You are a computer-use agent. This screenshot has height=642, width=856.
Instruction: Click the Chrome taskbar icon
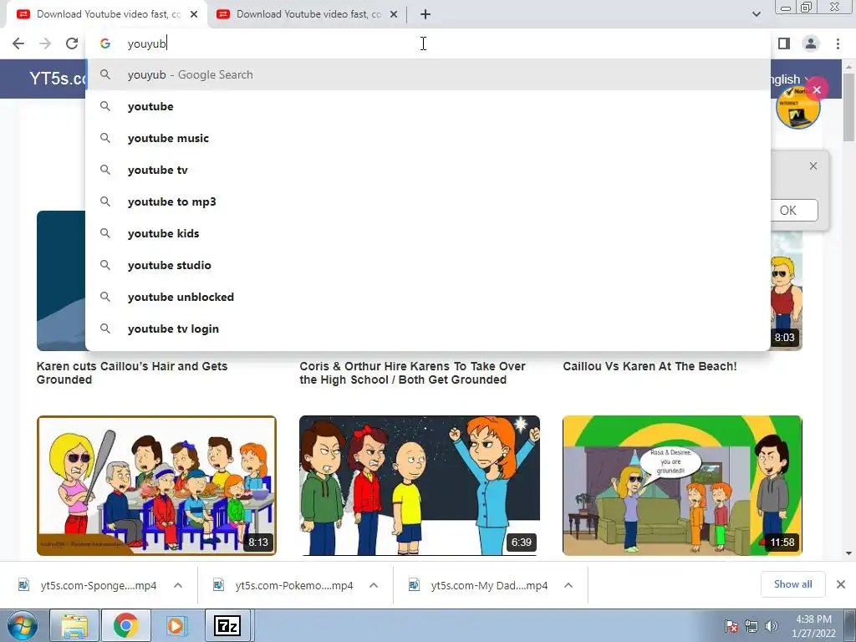[125, 625]
